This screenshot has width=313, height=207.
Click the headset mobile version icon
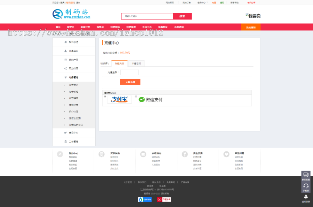306,186
